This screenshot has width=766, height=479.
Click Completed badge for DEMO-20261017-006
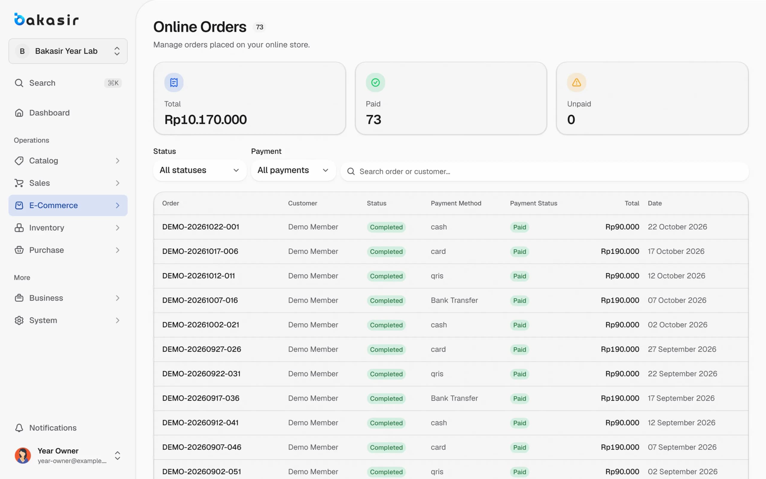tap(386, 251)
